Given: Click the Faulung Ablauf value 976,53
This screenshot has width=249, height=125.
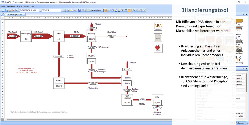Looking at the screenshot, I should [127, 90].
